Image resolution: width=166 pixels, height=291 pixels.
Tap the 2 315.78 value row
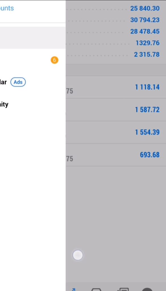(x=116, y=54)
